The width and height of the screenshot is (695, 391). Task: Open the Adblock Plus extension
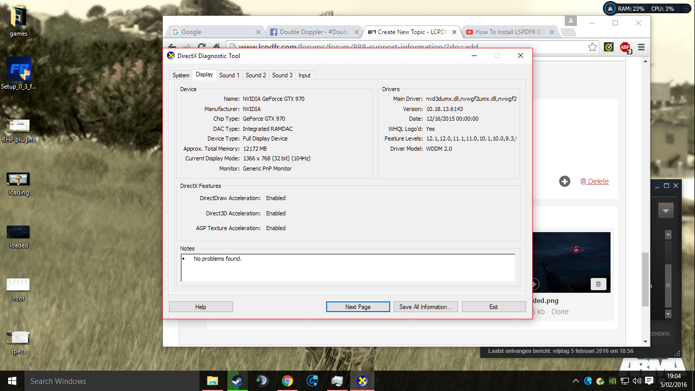click(625, 48)
